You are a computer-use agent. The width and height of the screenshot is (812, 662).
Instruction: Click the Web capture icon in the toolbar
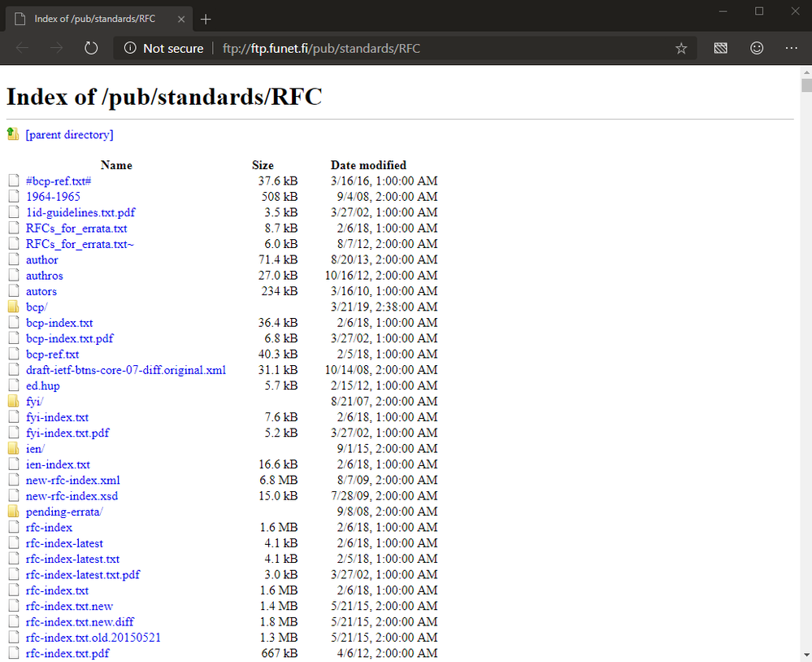720,48
